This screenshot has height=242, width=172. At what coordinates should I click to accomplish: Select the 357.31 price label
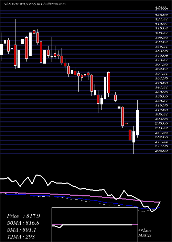[x=161, y=74]
